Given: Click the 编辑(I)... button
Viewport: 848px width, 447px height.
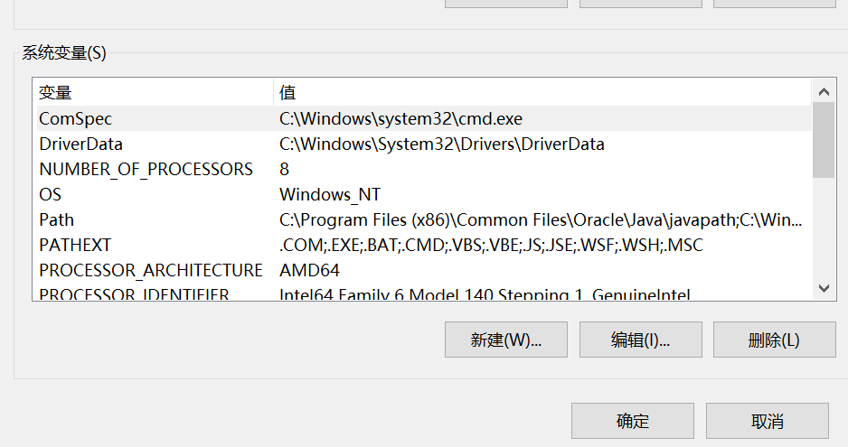Looking at the screenshot, I should click(640, 340).
